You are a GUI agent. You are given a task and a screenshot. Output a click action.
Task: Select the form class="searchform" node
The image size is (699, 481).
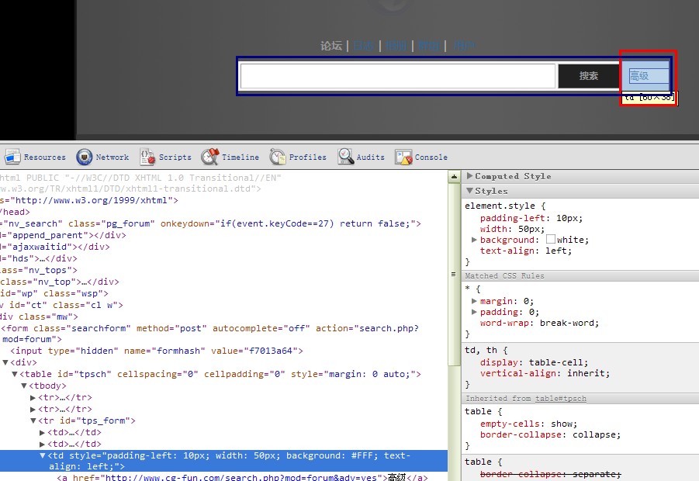[209, 334]
